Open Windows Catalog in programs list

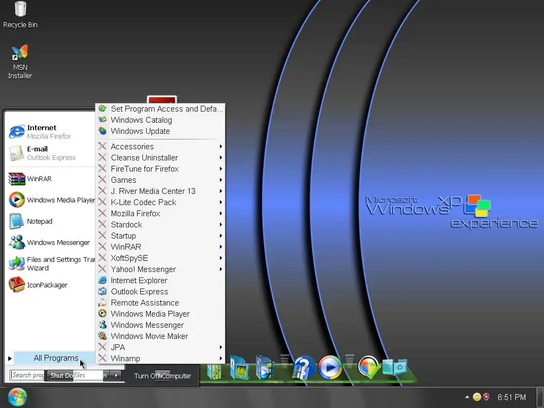(x=160, y=120)
